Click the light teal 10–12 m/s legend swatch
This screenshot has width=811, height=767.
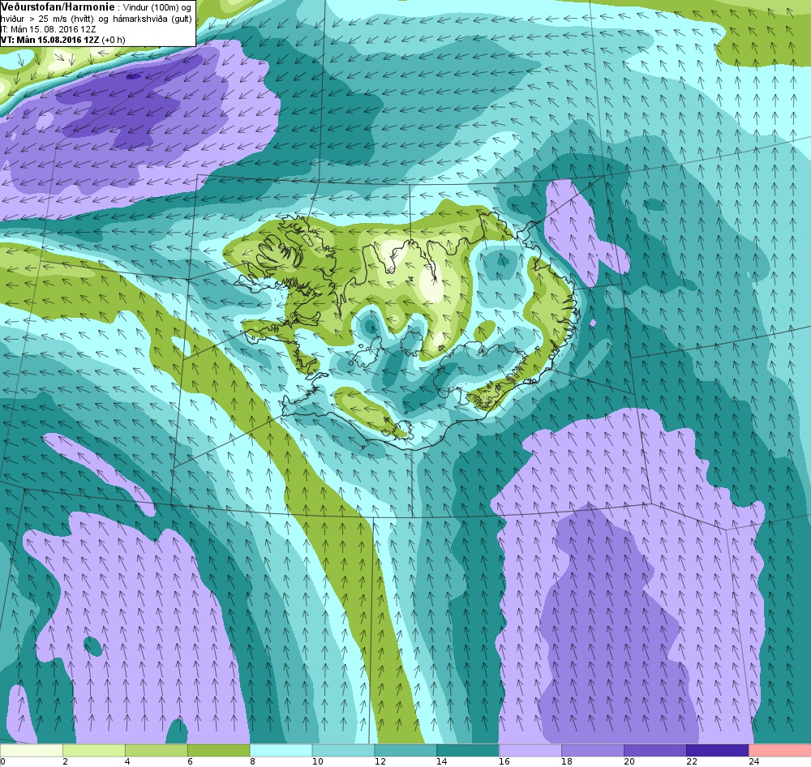point(343,751)
